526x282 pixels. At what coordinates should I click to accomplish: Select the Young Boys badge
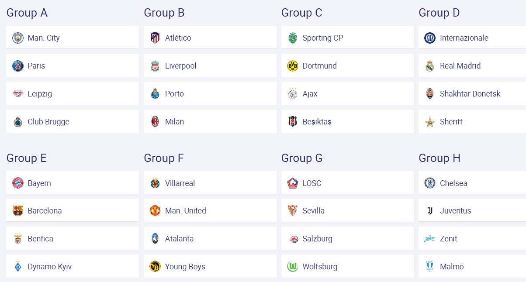coord(155,267)
